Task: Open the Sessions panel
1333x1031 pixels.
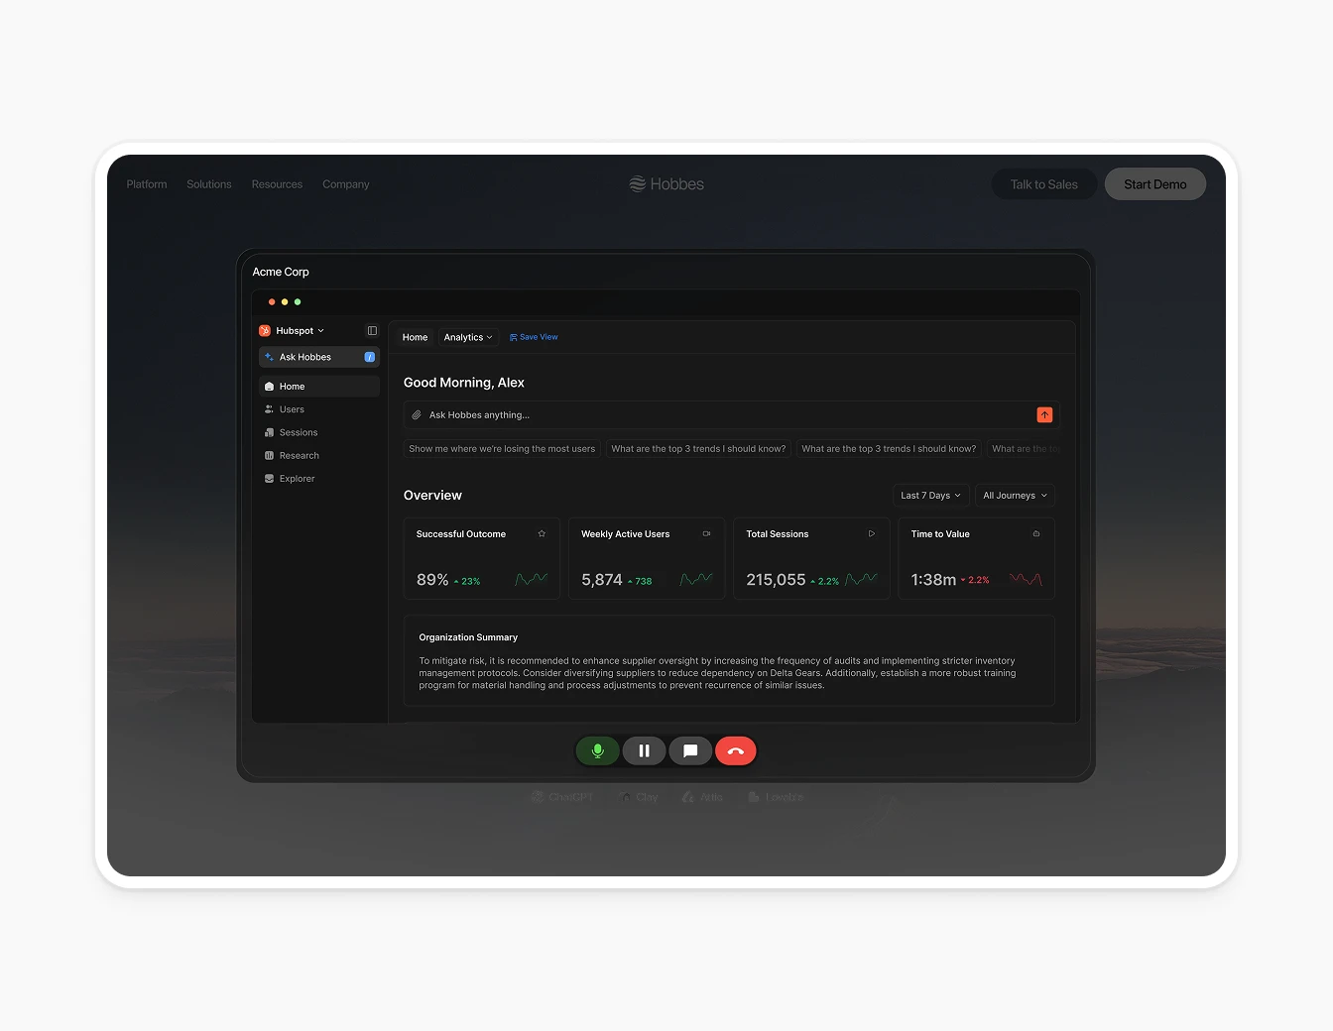Action: coord(297,432)
